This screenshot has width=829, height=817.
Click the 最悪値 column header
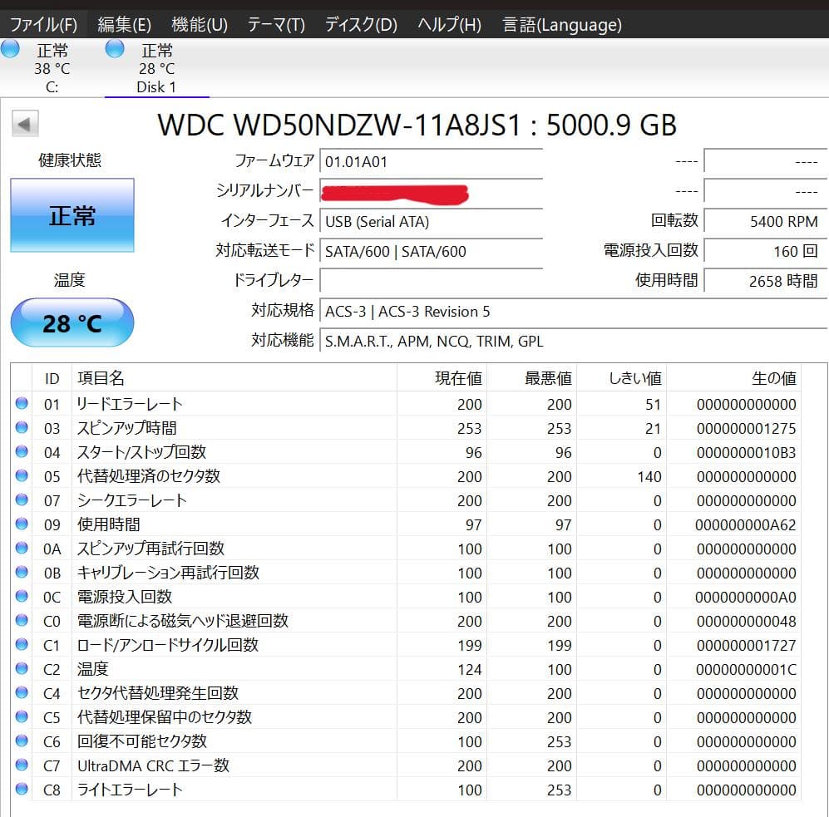pyautogui.click(x=532, y=378)
